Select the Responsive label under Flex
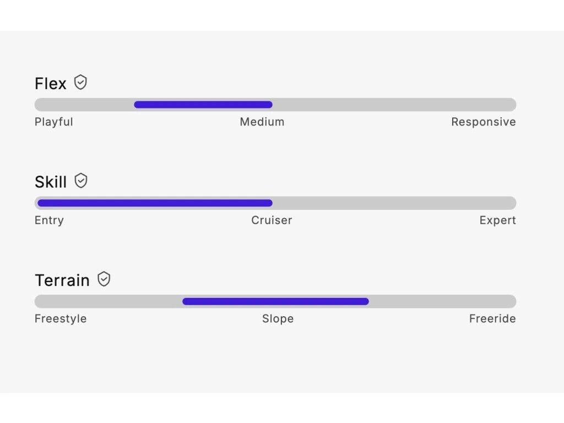The width and height of the screenshot is (564, 423). (x=484, y=122)
